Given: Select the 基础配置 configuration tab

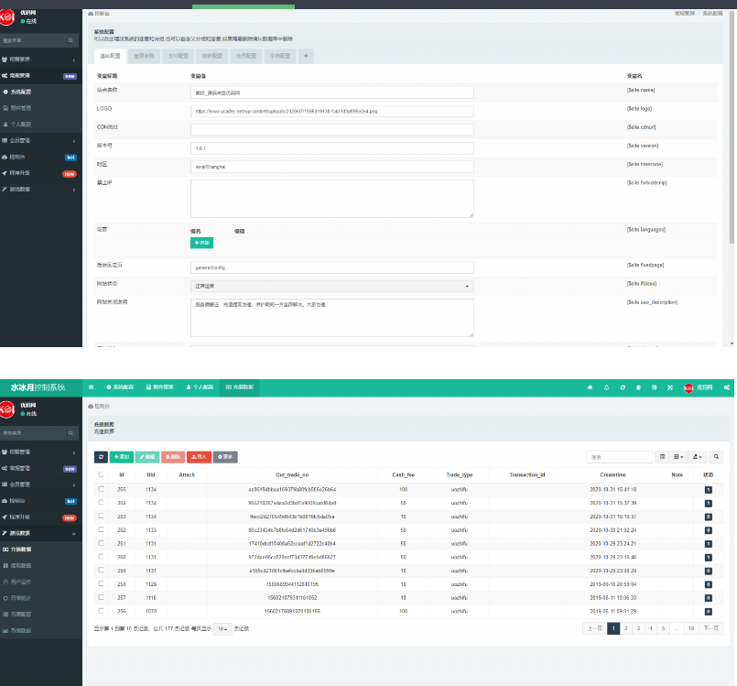Looking at the screenshot, I should pyautogui.click(x=109, y=56).
